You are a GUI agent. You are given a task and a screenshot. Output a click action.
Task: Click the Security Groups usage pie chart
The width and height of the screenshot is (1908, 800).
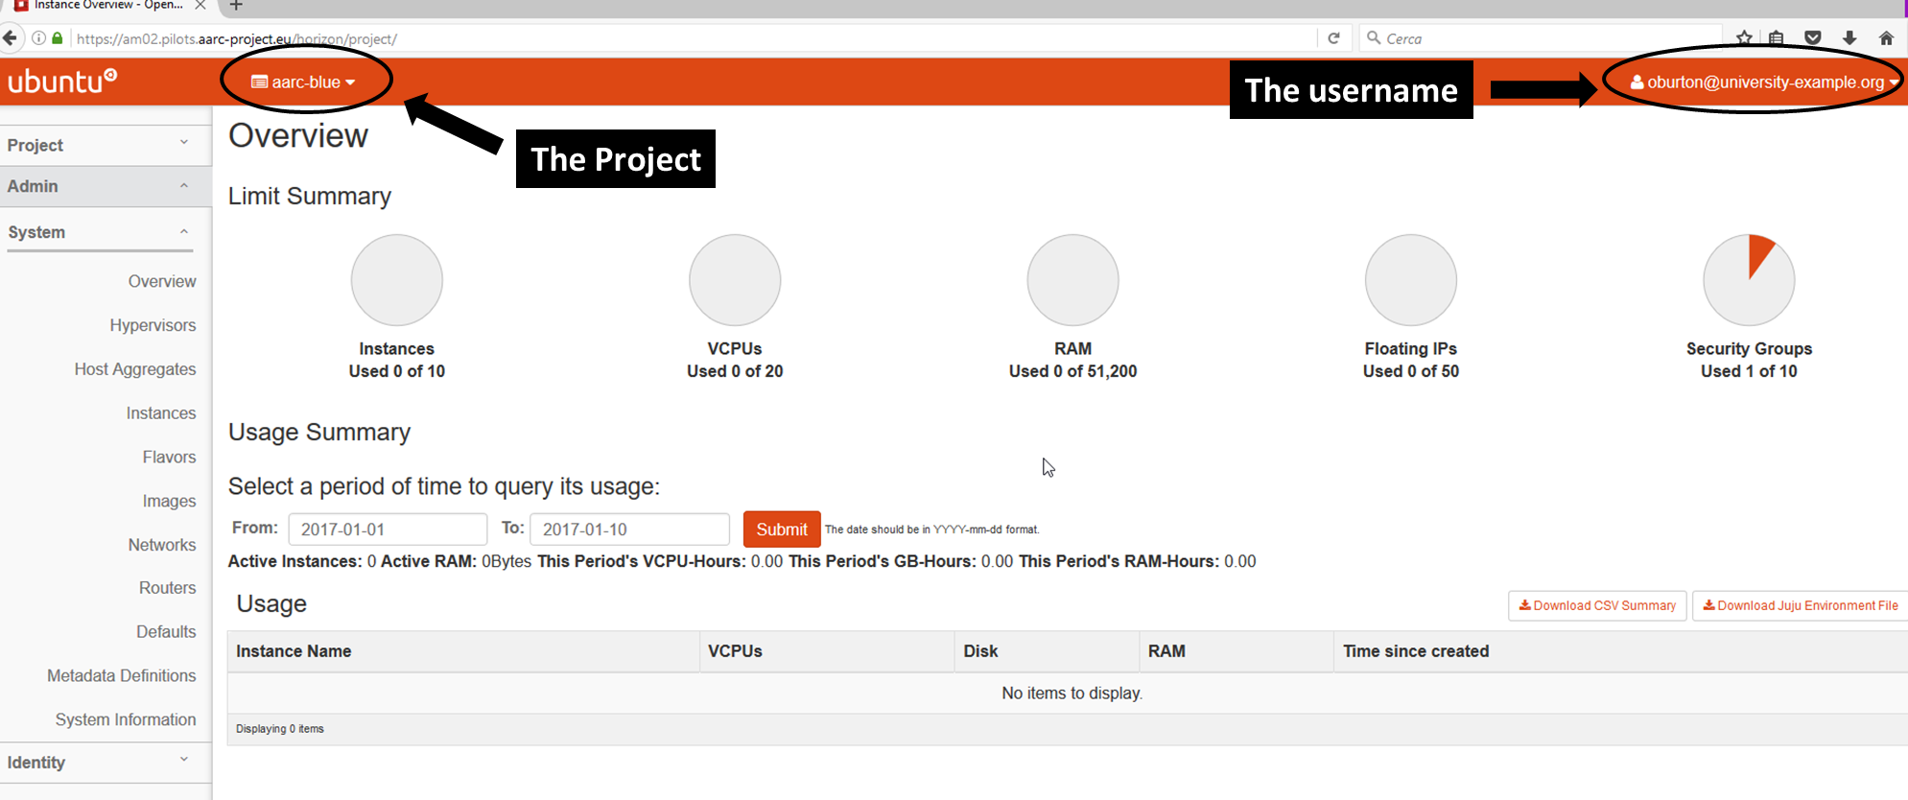[1749, 280]
